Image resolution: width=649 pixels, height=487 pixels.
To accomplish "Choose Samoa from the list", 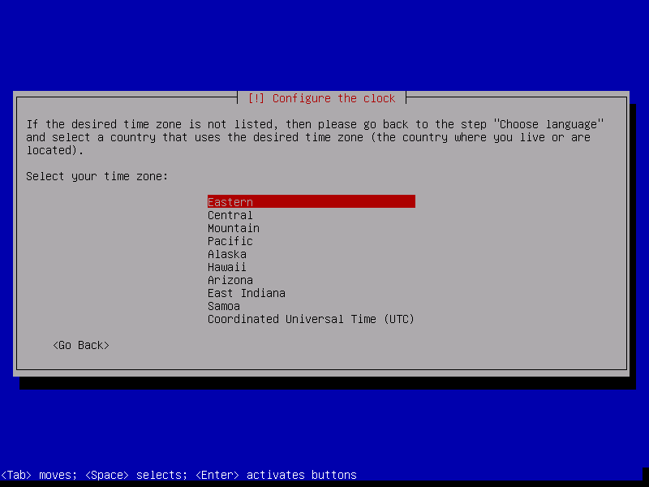I will pyautogui.click(x=224, y=306).
